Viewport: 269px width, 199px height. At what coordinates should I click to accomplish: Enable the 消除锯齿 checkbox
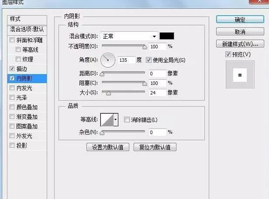tap(127, 120)
